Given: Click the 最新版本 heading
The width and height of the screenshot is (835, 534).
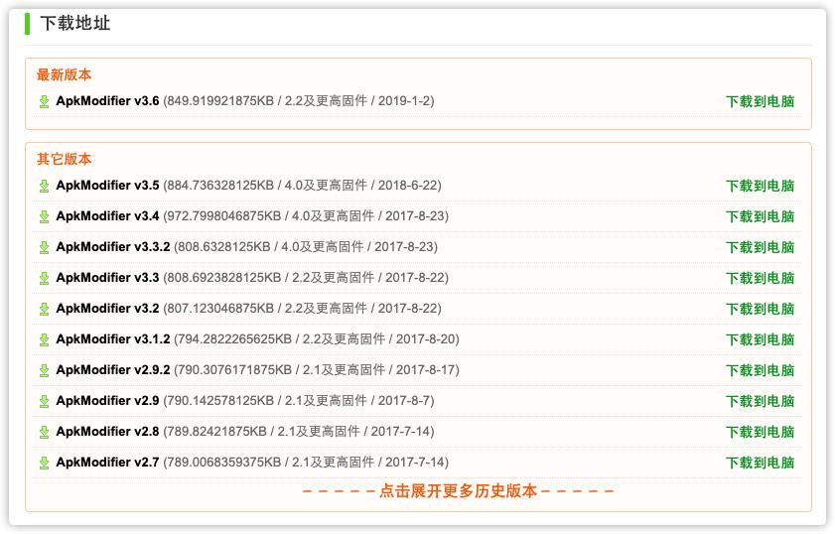Looking at the screenshot, I should [64, 74].
